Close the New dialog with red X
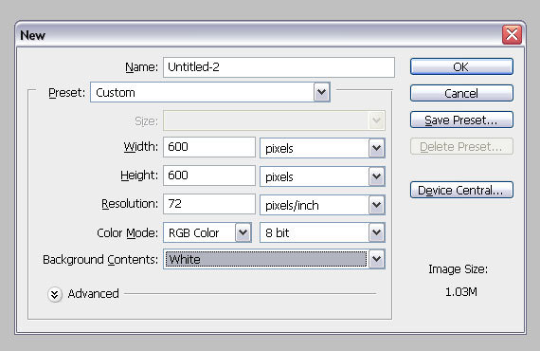Image resolution: width=540 pixels, height=351 pixels. pyautogui.click(x=512, y=34)
